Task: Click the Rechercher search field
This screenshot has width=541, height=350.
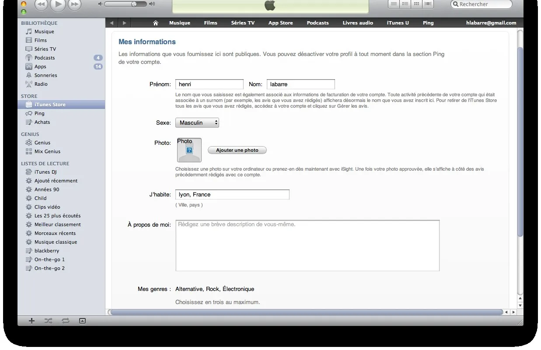Action: tap(482, 4)
